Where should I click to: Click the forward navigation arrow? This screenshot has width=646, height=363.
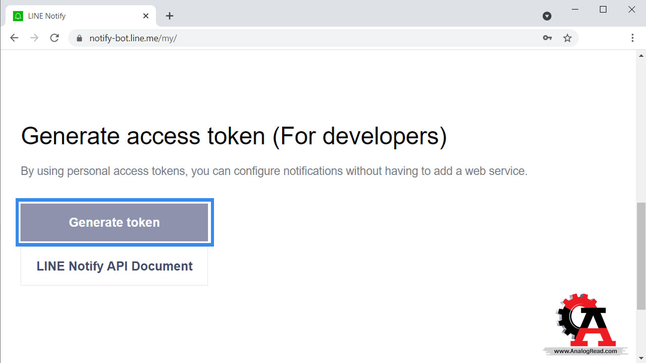coord(34,38)
